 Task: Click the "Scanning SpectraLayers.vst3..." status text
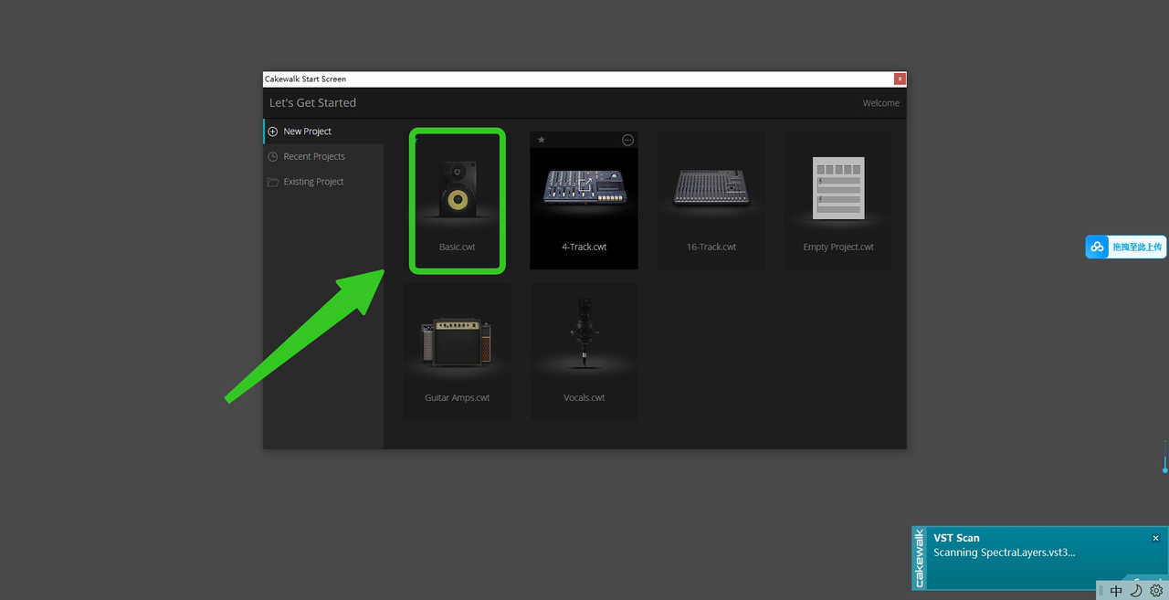click(1005, 553)
